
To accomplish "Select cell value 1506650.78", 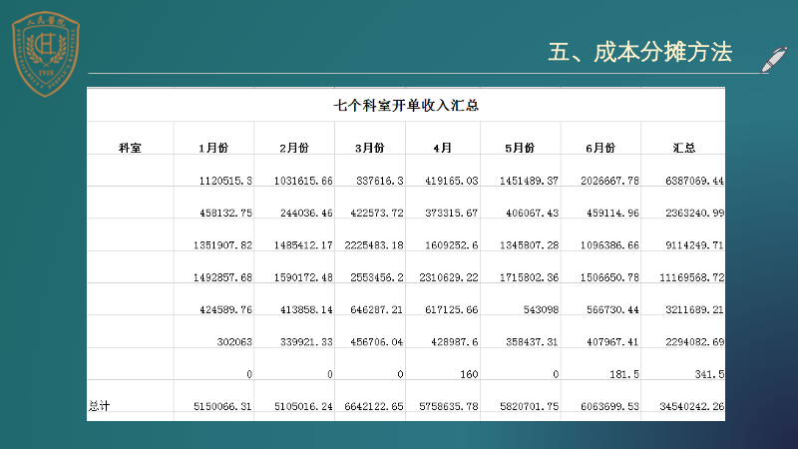I will (x=609, y=277).
